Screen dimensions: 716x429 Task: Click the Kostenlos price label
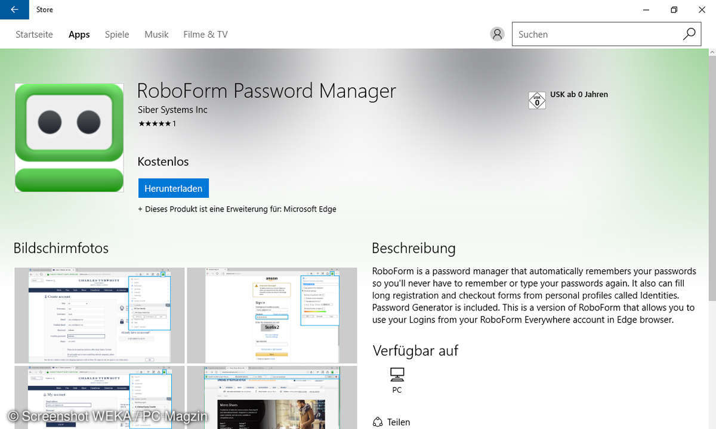pyautogui.click(x=163, y=161)
